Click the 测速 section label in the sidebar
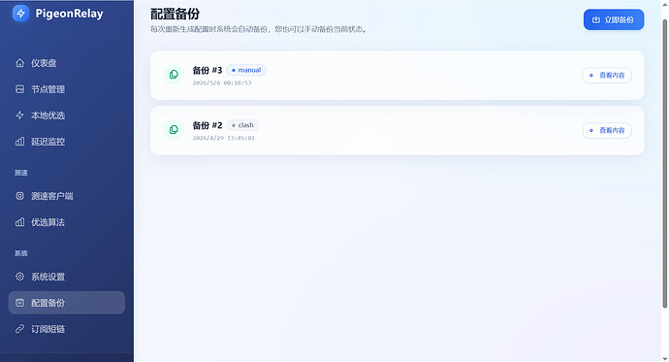Viewport: 669px width, 362px height. click(x=21, y=173)
